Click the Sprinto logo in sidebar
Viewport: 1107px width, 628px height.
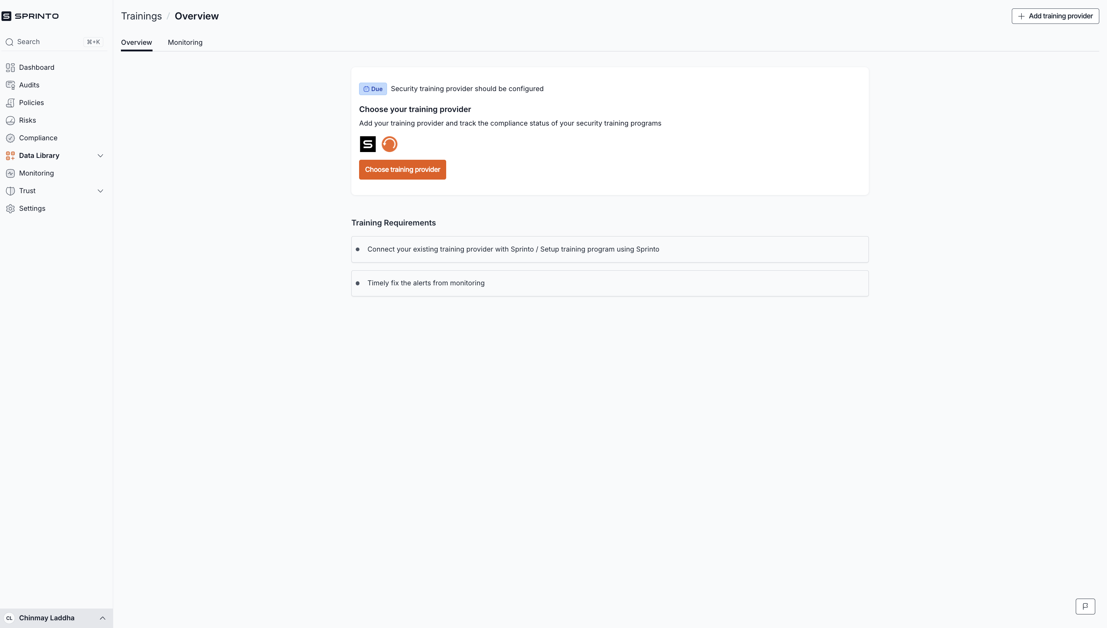click(x=30, y=16)
